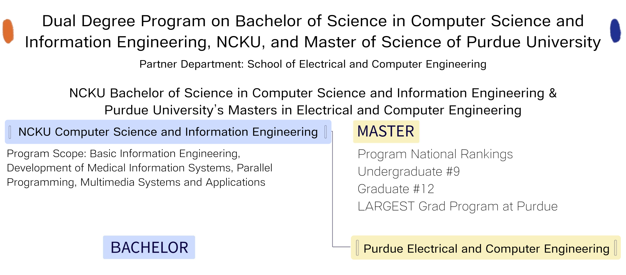Click the right handle of the Purdue node
The width and height of the screenshot is (626, 275).
pos(615,248)
